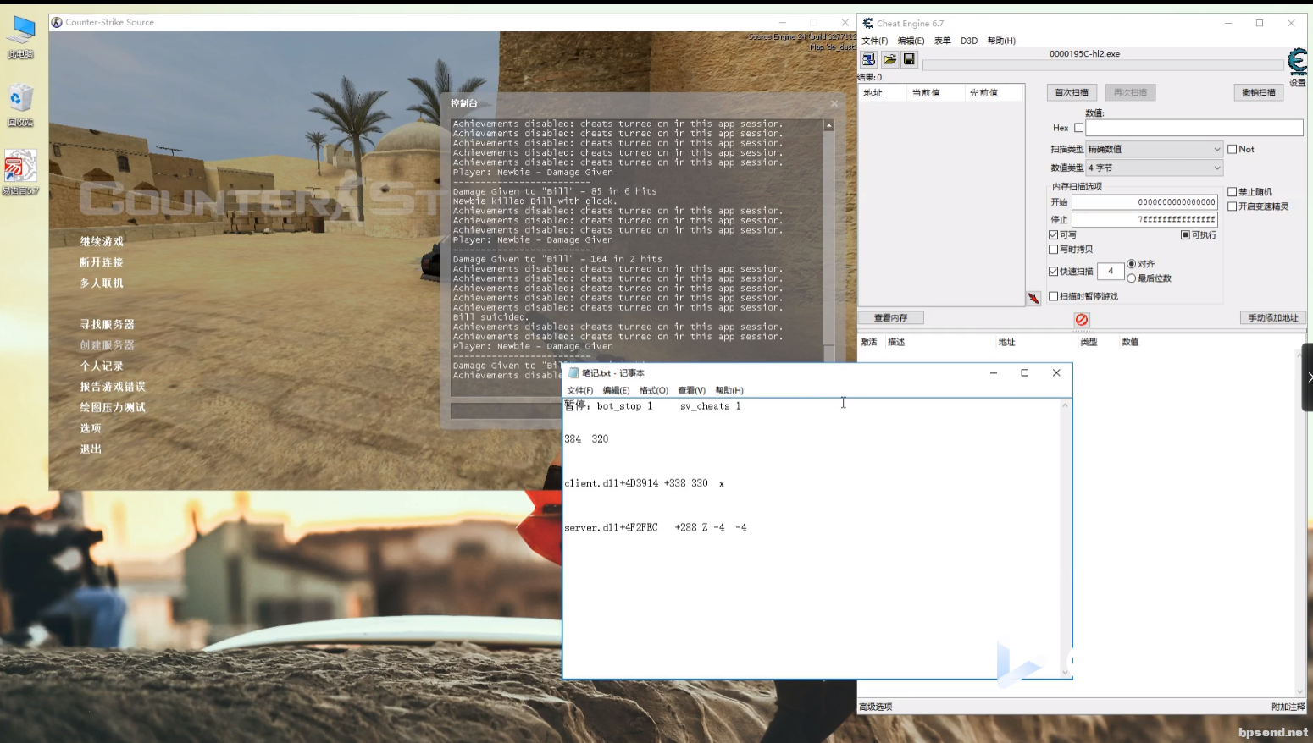Click 继续游戏 in the game menu
Image resolution: width=1313 pixels, height=743 pixels.
(102, 241)
